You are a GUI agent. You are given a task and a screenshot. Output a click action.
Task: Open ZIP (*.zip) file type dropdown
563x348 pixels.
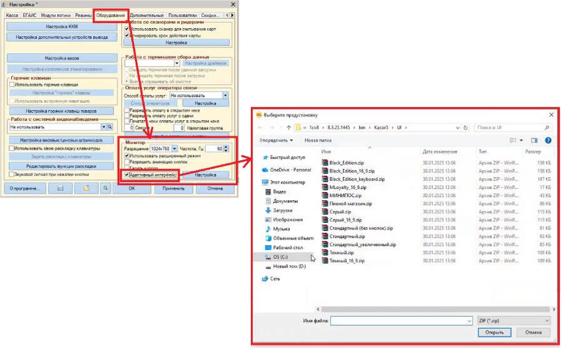[x=514, y=320]
